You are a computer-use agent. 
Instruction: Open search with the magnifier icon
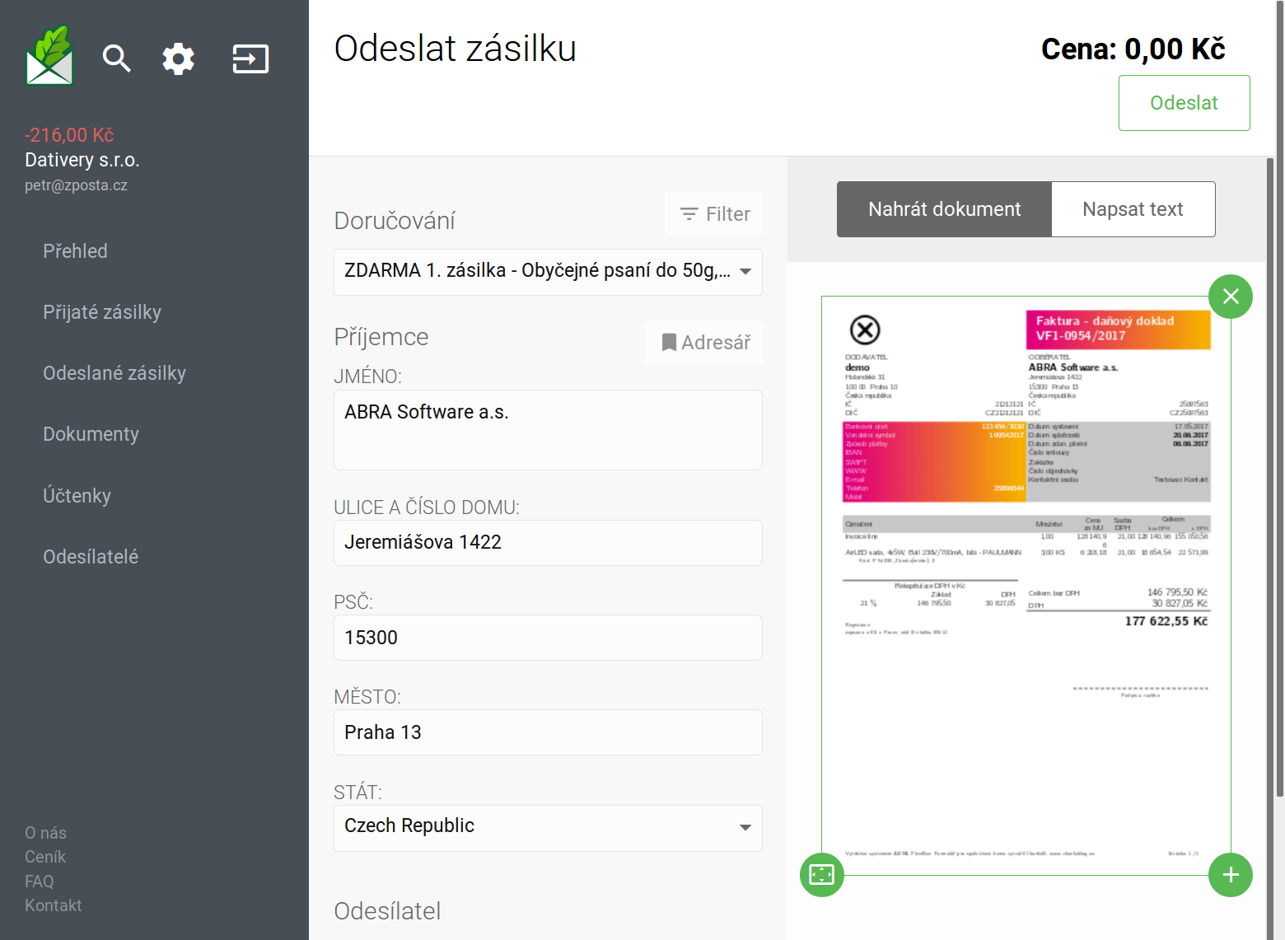click(x=116, y=58)
